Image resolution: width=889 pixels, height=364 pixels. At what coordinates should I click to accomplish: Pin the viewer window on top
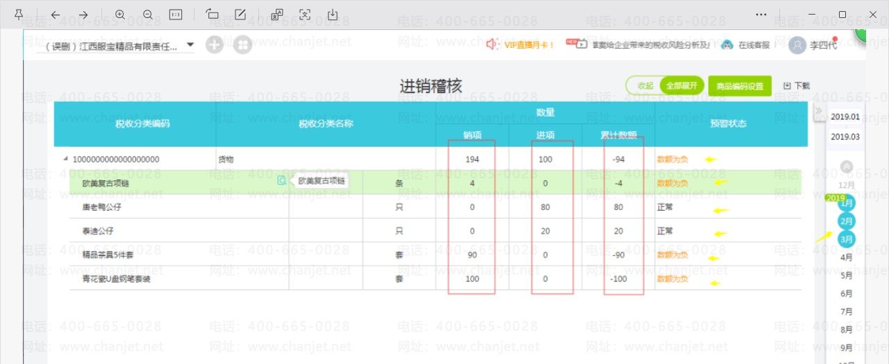(x=19, y=15)
